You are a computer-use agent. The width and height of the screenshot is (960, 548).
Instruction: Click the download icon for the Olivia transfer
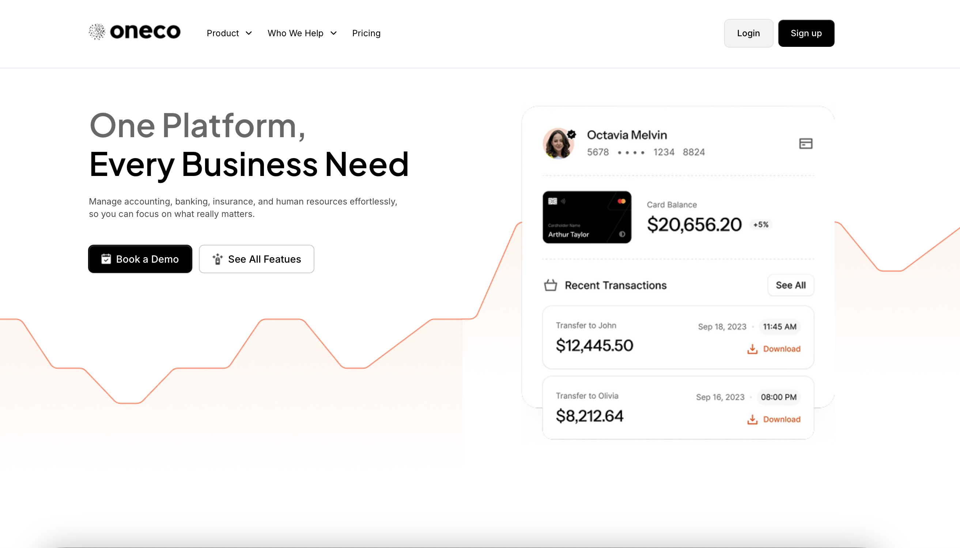(x=752, y=419)
